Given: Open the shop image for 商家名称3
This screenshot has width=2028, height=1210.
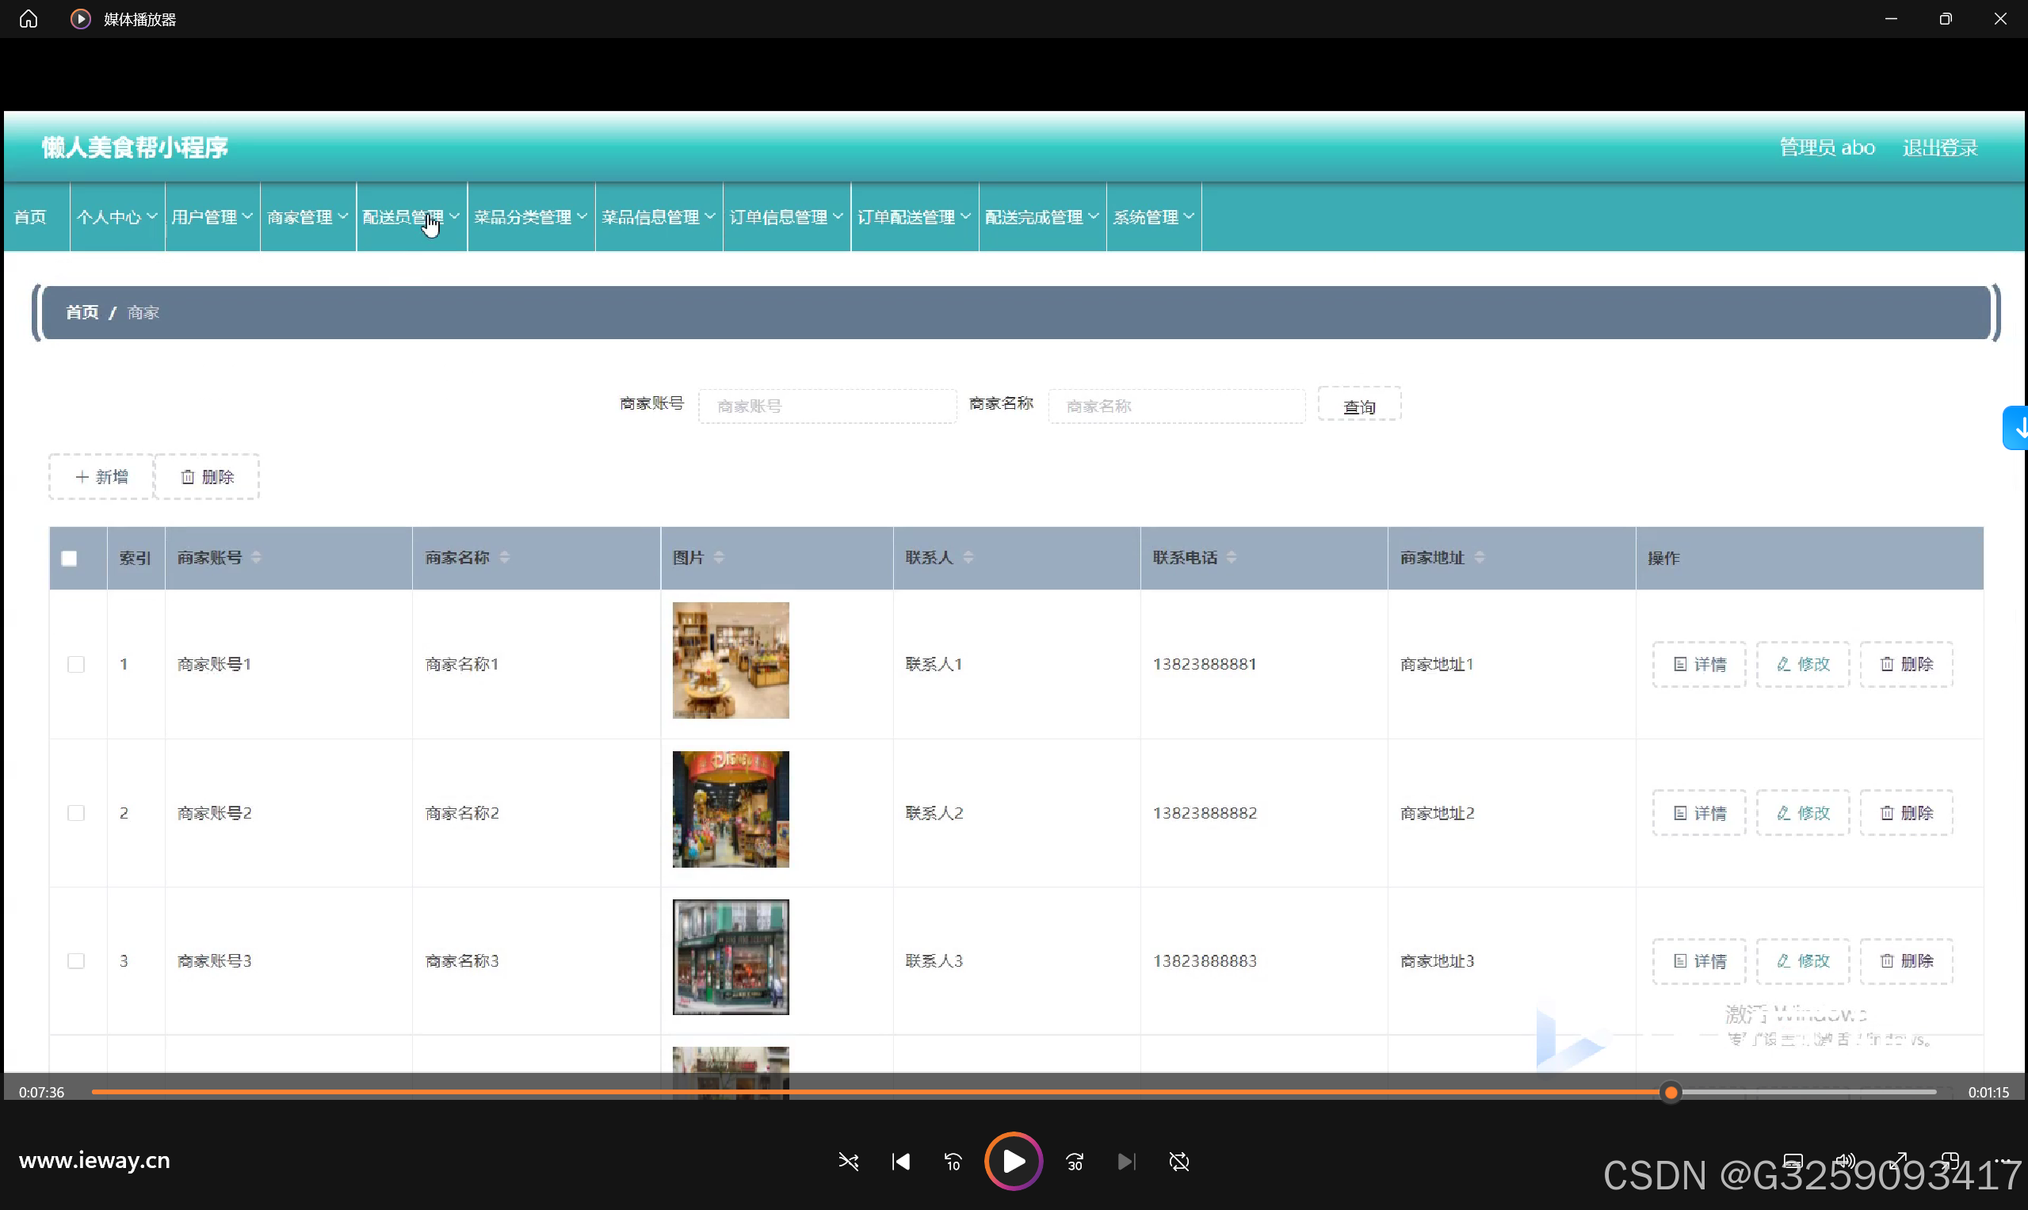Looking at the screenshot, I should click(x=731, y=957).
